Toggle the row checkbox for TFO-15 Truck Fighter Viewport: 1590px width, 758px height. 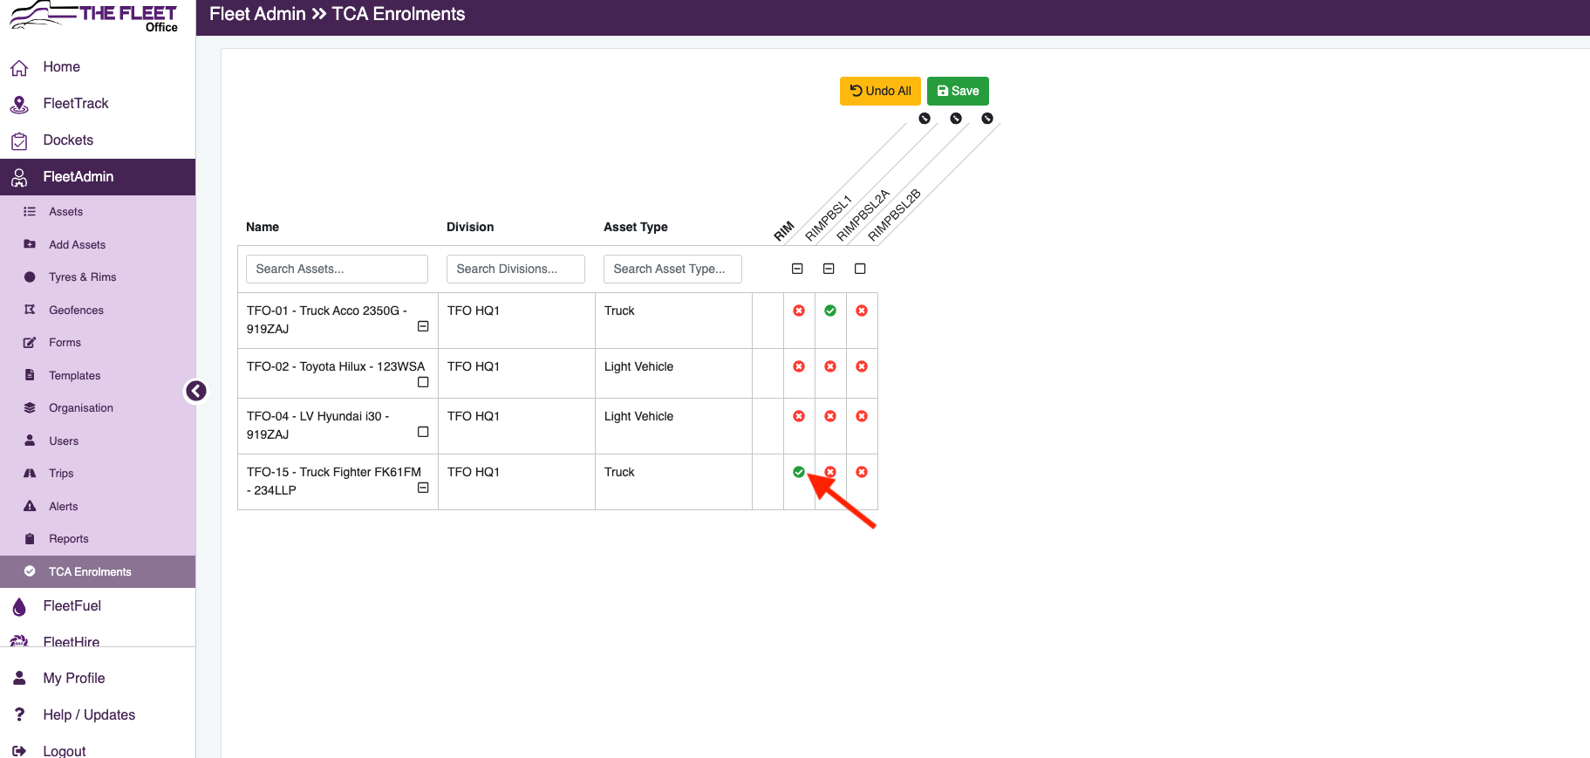pos(423,488)
